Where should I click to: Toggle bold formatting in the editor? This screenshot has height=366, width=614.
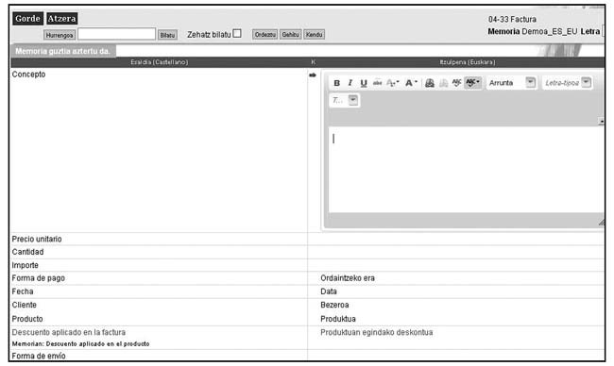click(x=336, y=83)
